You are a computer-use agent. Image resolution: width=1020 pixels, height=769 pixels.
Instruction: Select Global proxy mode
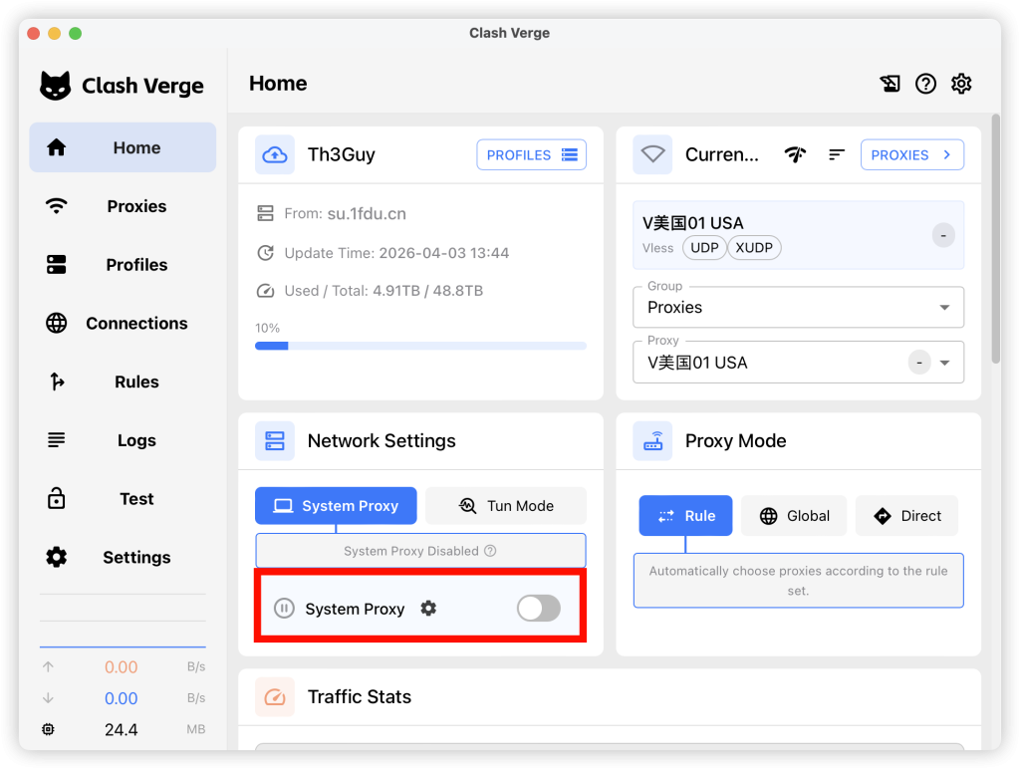point(794,516)
